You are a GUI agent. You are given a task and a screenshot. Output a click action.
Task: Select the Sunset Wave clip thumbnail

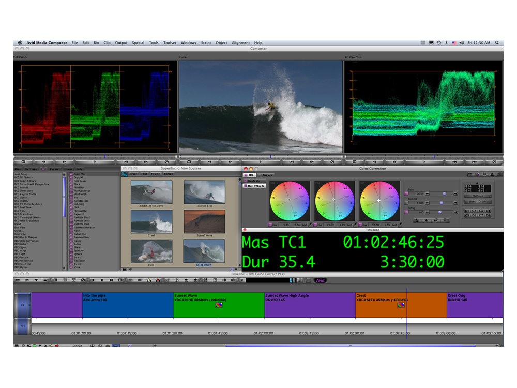(x=204, y=220)
